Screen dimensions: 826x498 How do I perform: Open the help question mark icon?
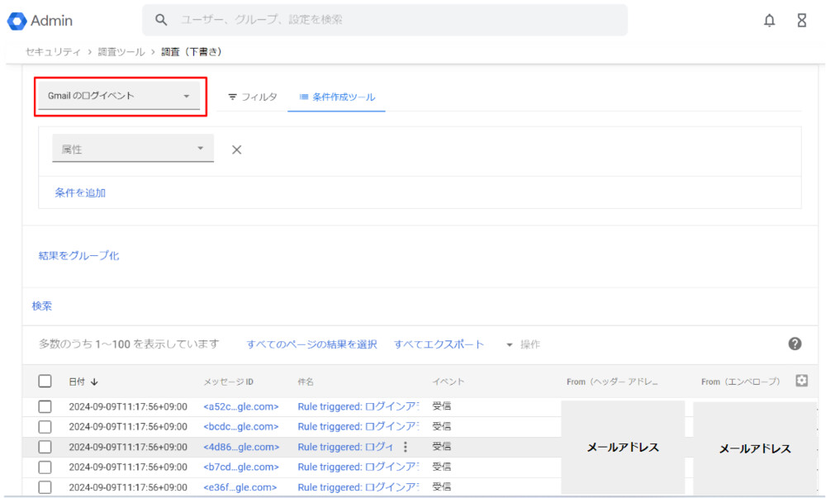tap(795, 344)
